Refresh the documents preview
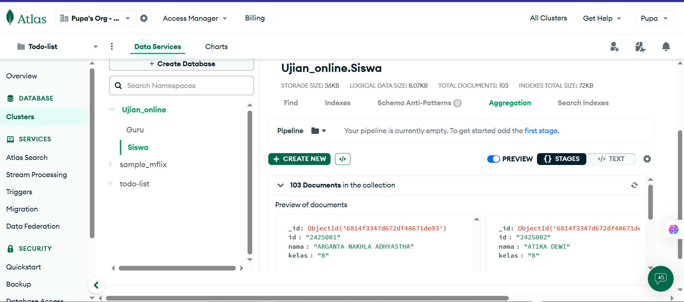 tap(634, 185)
